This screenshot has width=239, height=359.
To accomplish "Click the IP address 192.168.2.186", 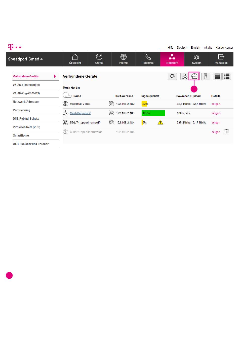I will tap(125, 132).
